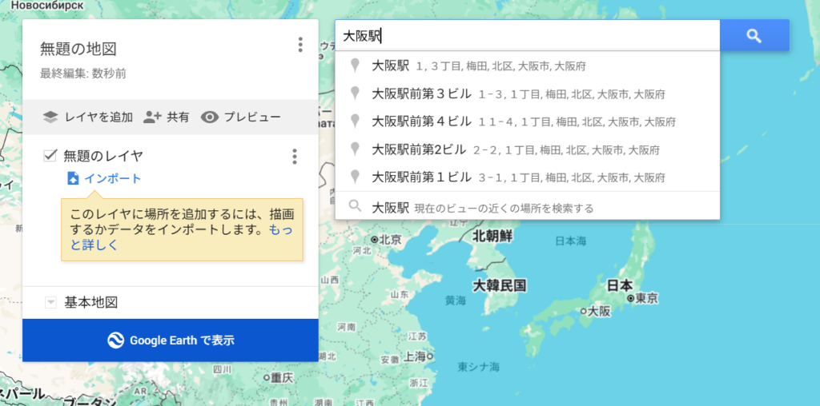Expand the 基本地図 dropdown arrow
The width and height of the screenshot is (820, 406).
[x=50, y=302]
